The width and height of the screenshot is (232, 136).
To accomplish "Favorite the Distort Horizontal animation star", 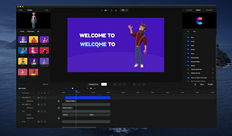I will pos(213,69).
